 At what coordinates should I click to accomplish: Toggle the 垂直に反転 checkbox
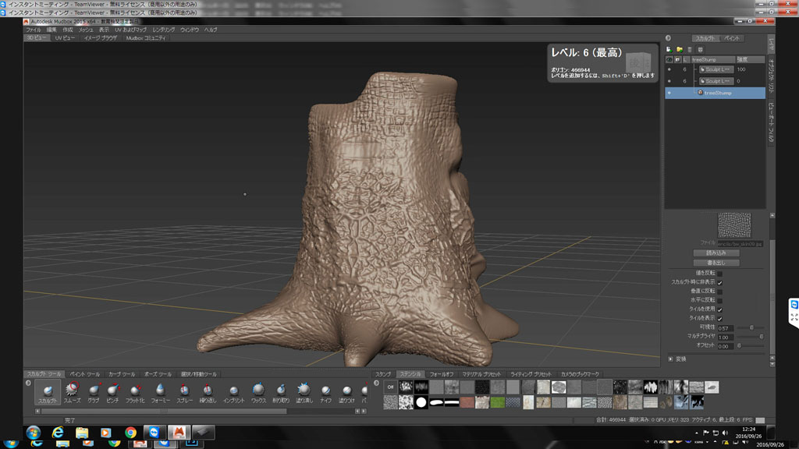719,291
